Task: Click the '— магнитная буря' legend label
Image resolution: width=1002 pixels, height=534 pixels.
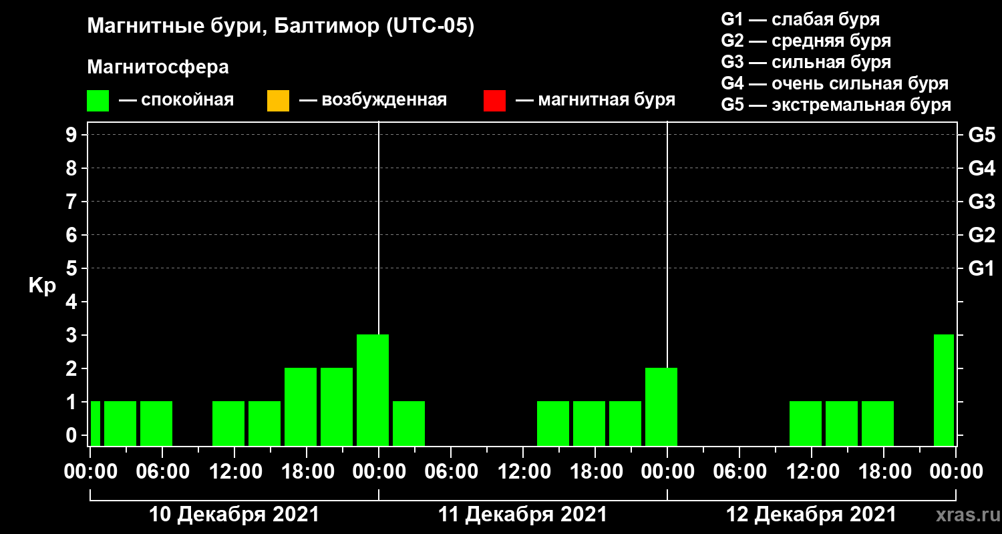Action: 595,101
